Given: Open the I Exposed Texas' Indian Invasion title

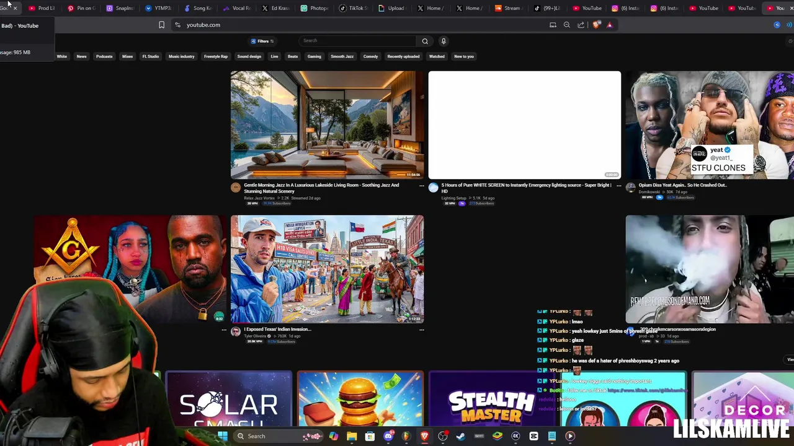Looking at the screenshot, I should pos(277,329).
